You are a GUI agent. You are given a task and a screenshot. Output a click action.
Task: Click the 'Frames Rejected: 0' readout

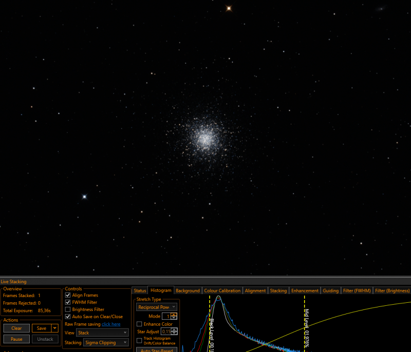[22, 303]
